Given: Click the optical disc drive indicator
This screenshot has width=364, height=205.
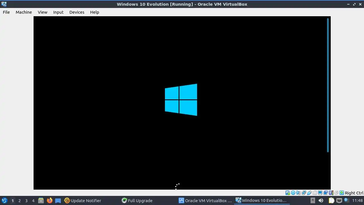Looking at the screenshot, I should tap(293, 193).
